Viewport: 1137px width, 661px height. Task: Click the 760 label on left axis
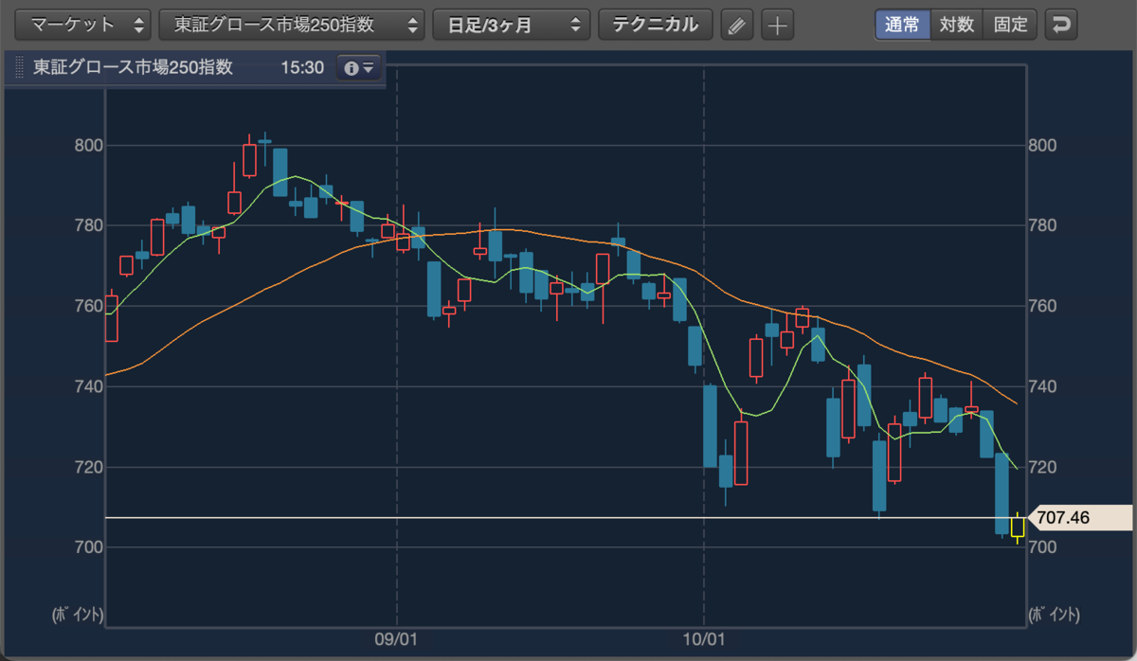coord(88,307)
